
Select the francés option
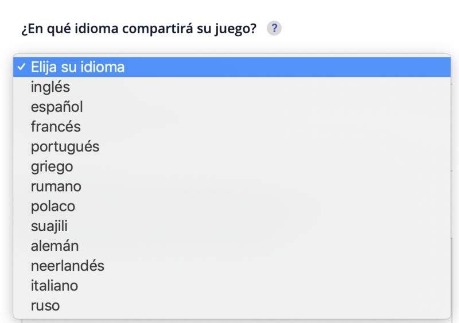coord(56,127)
